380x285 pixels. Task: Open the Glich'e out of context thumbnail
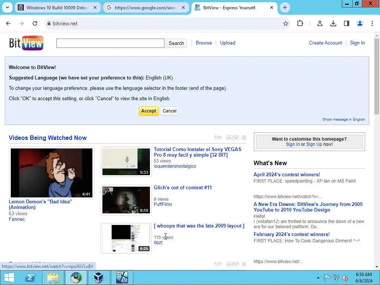tap(126, 200)
